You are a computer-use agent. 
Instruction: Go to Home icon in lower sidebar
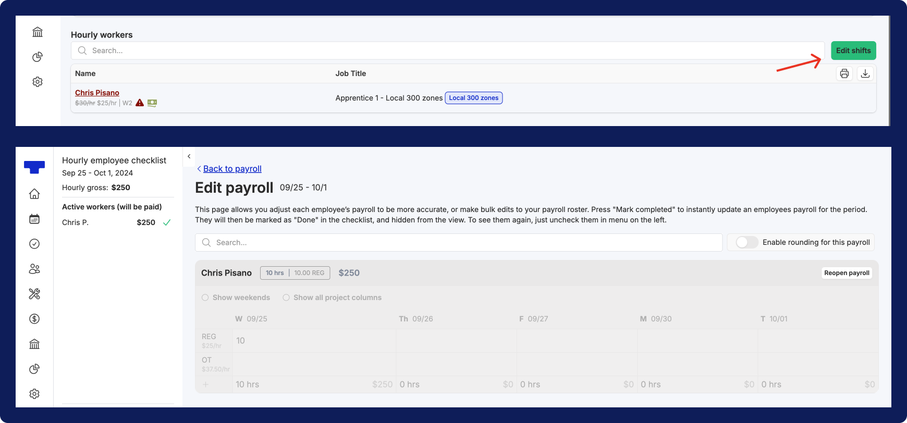click(x=34, y=194)
